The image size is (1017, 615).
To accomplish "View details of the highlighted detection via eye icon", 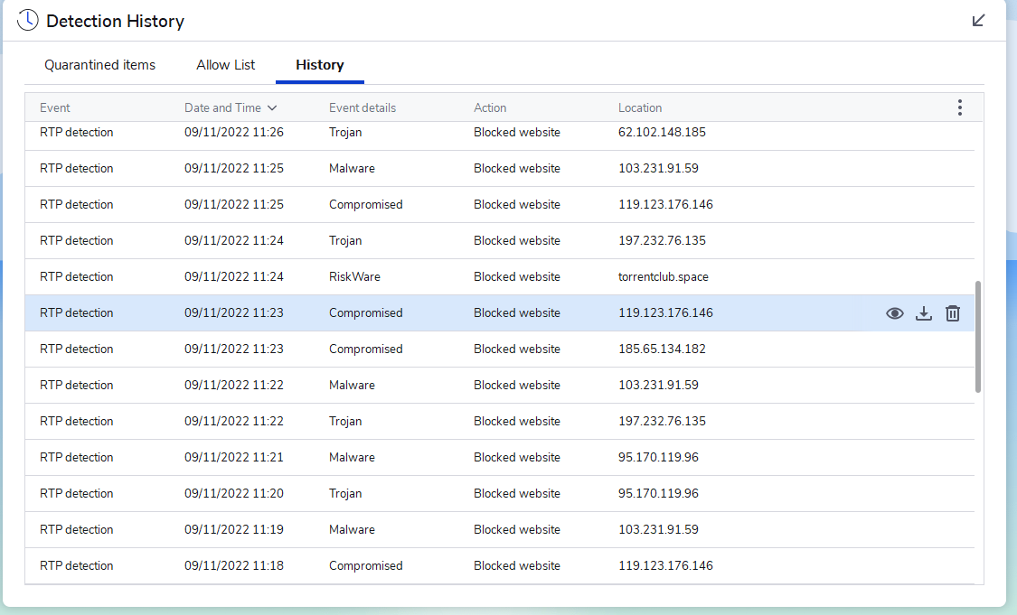I will pyautogui.click(x=894, y=312).
